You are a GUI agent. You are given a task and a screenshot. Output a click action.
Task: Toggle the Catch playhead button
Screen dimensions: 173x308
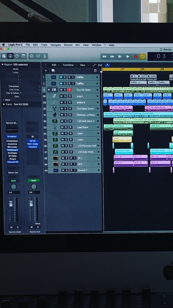click(107, 65)
